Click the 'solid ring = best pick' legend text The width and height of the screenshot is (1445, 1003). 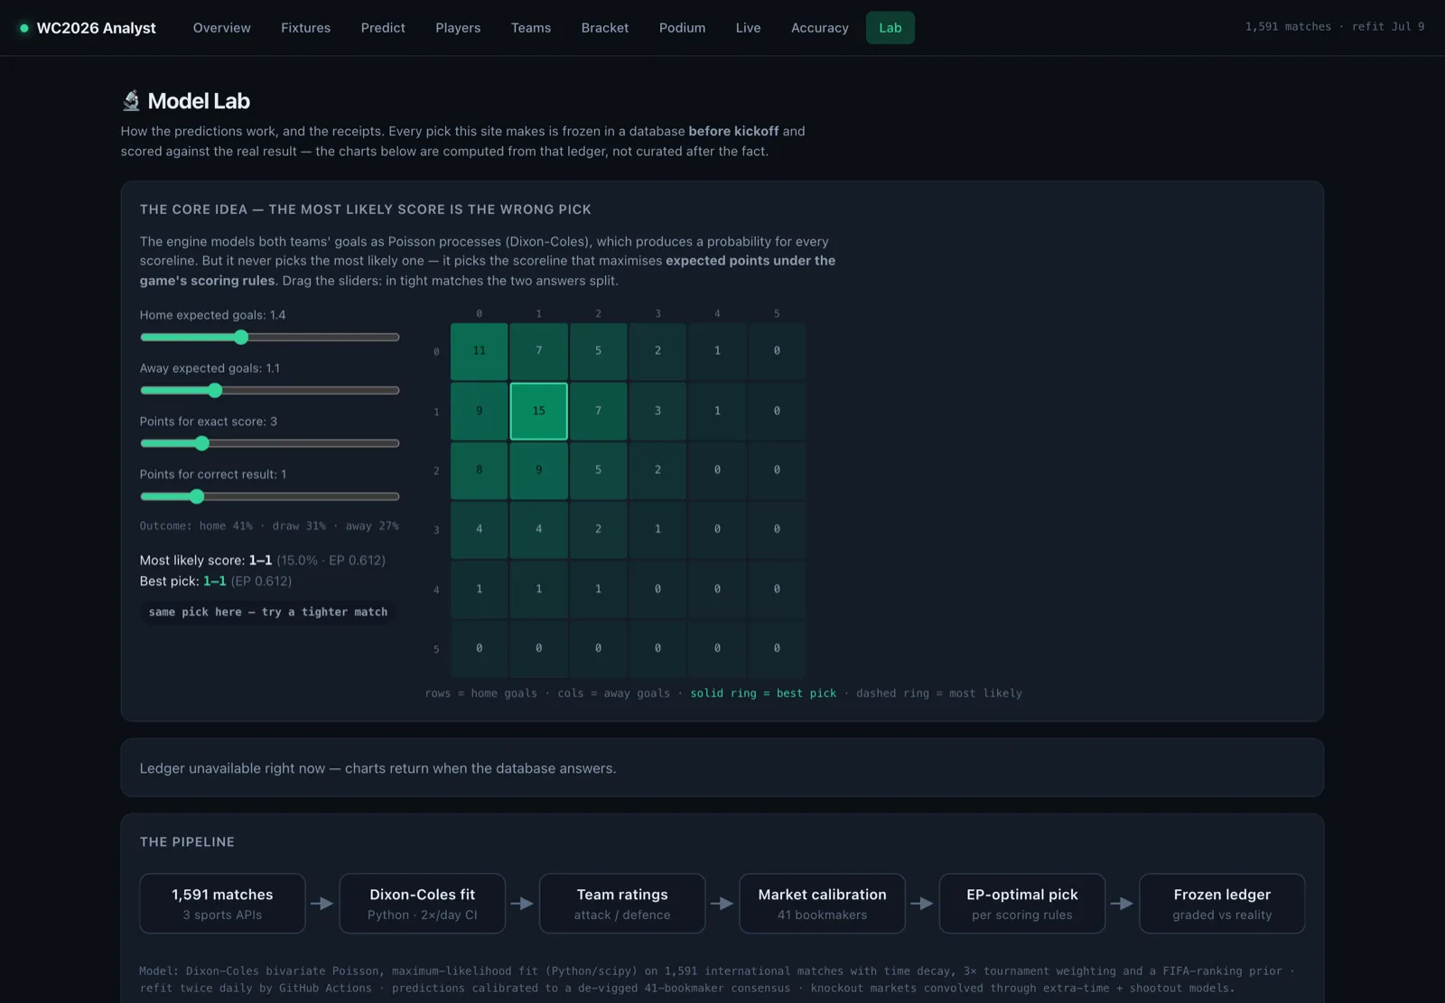pyautogui.click(x=763, y=693)
